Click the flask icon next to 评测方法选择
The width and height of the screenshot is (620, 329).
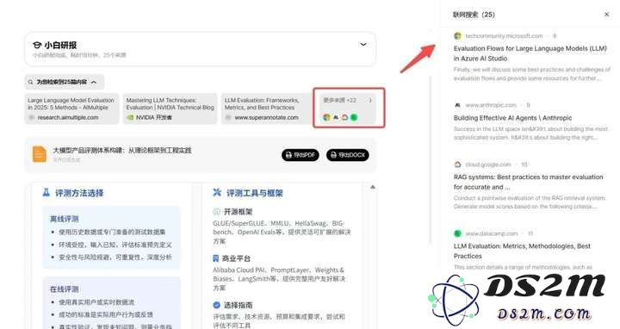46,193
